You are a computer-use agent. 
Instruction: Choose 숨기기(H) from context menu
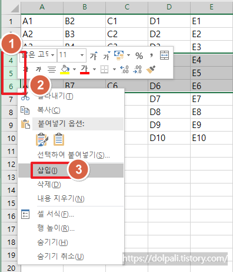pyautogui.click(x=71, y=242)
